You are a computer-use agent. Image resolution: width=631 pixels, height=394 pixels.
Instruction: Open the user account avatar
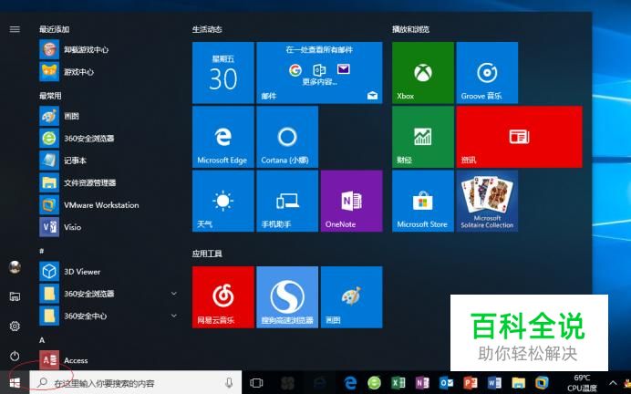[15, 267]
